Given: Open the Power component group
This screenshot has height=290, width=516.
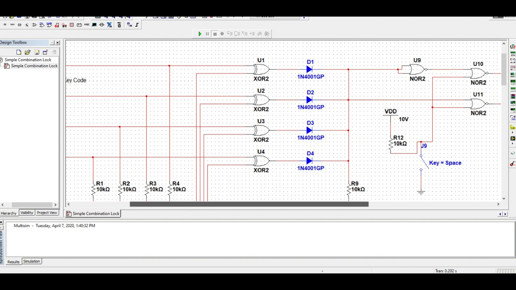Looking at the screenshot, I should 79,25.
